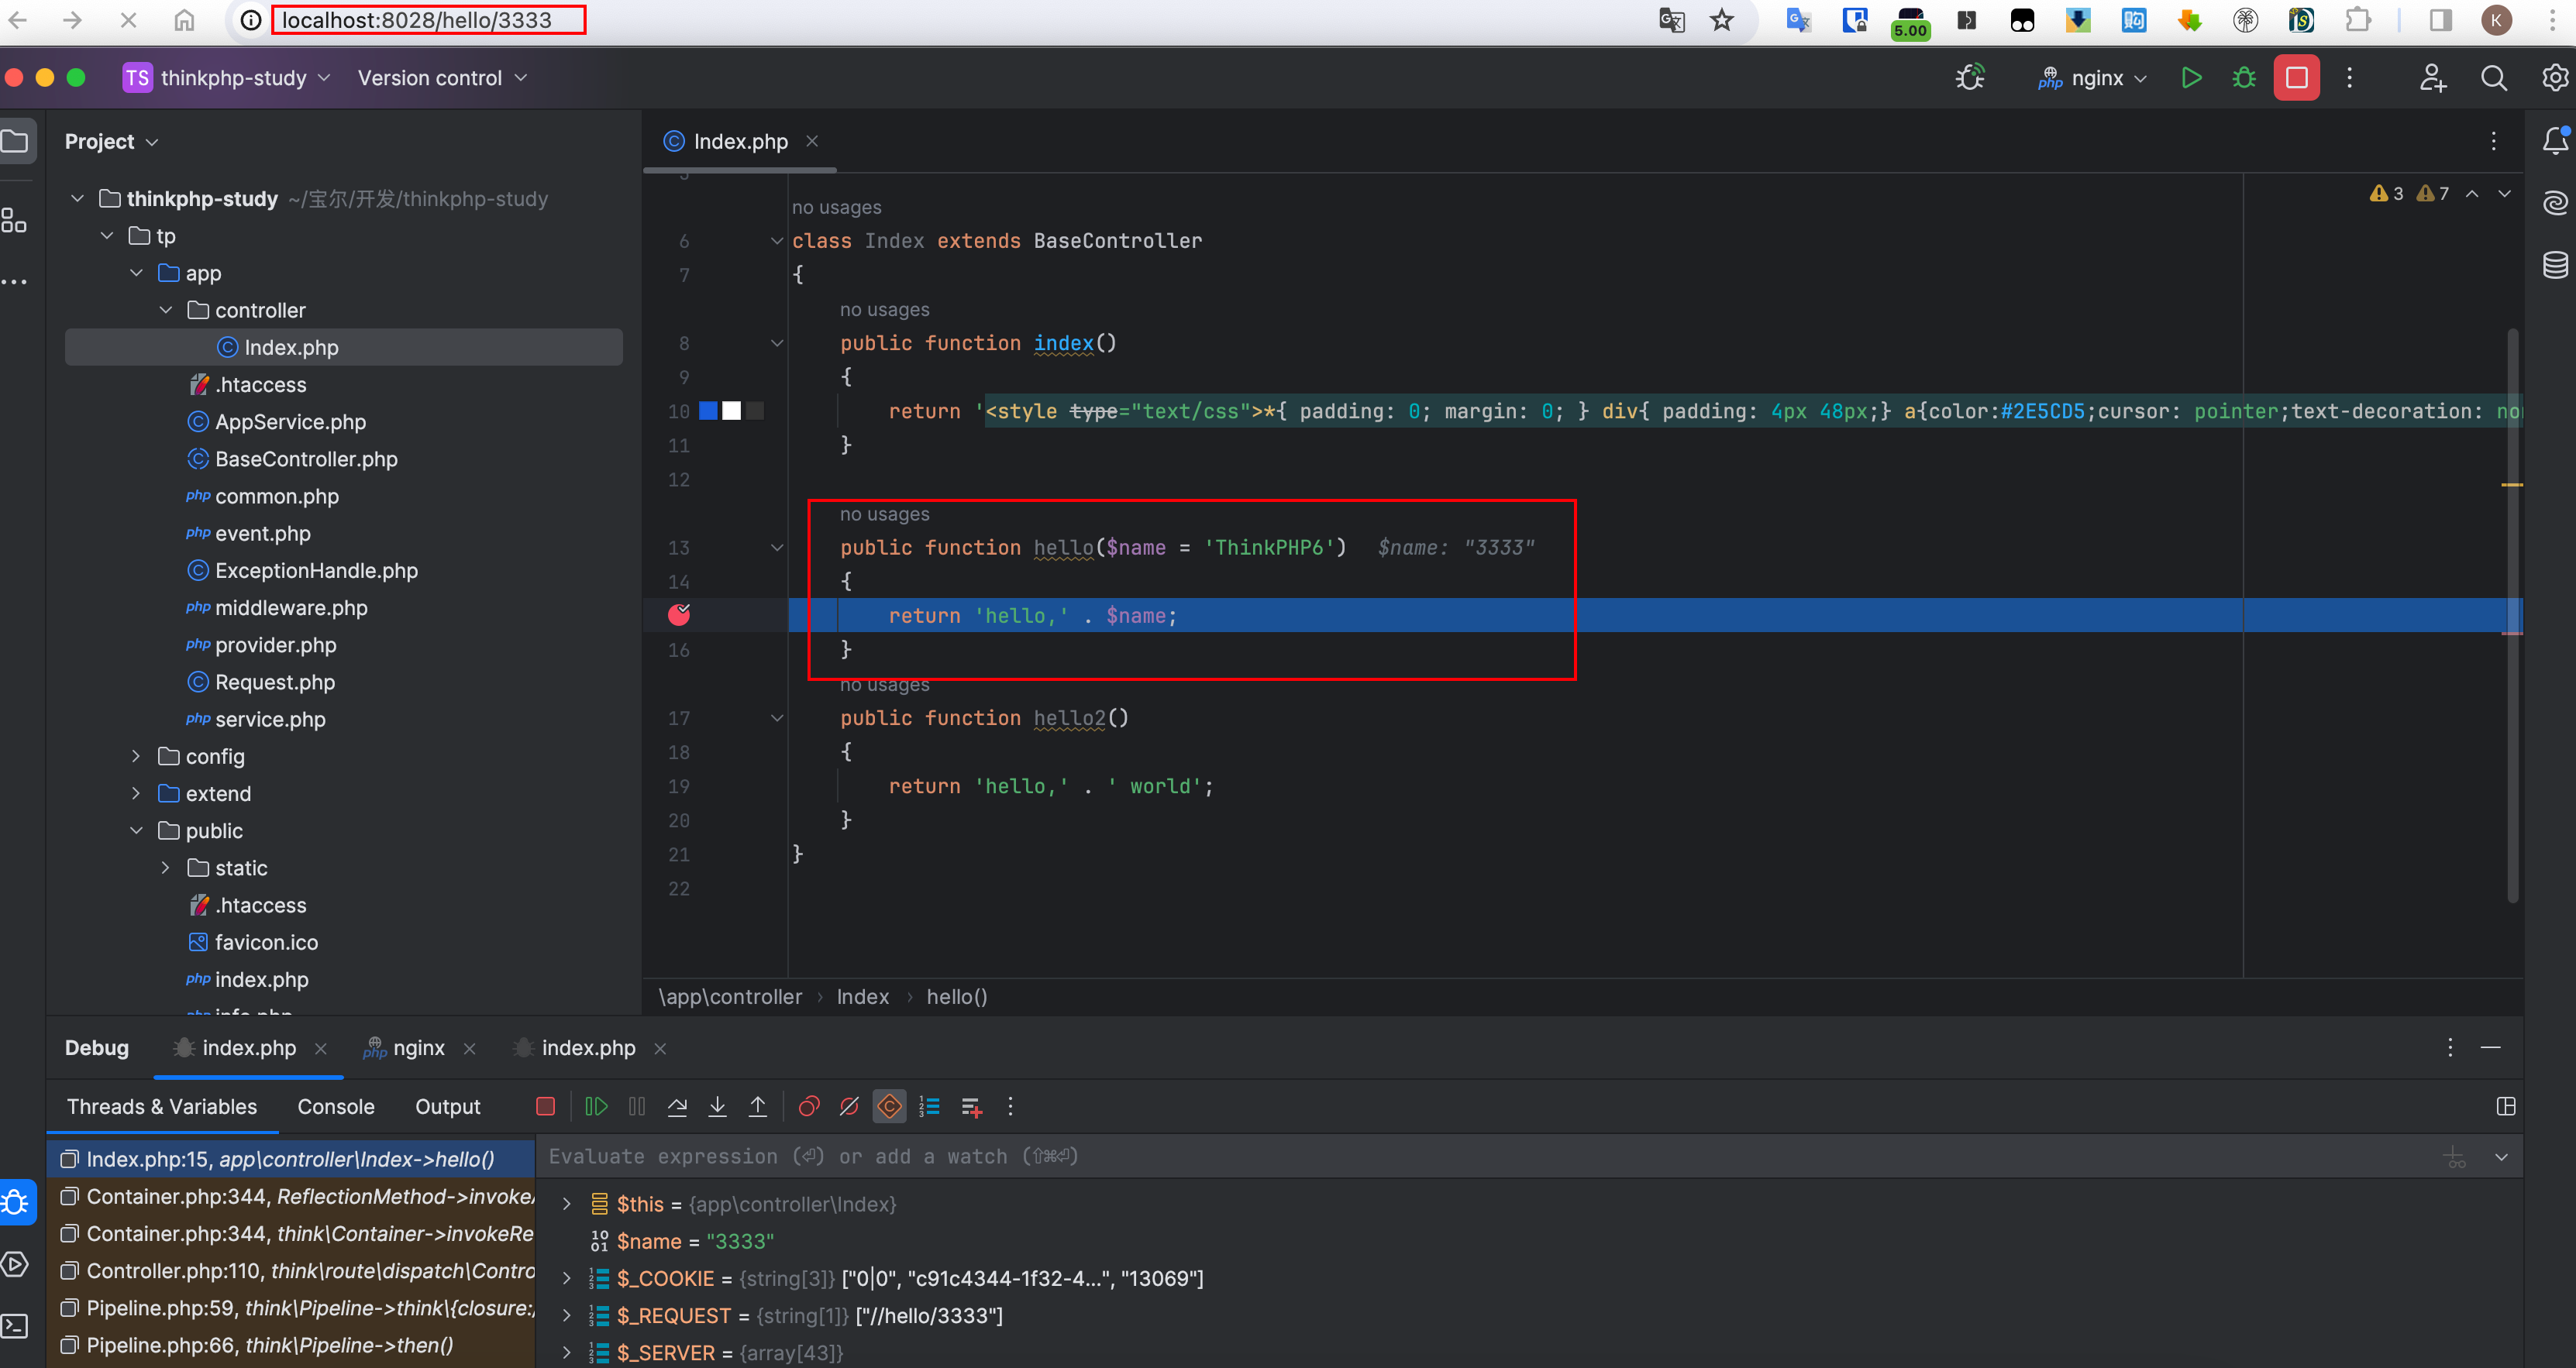Step into the function call

click(x=717, y=1106)
